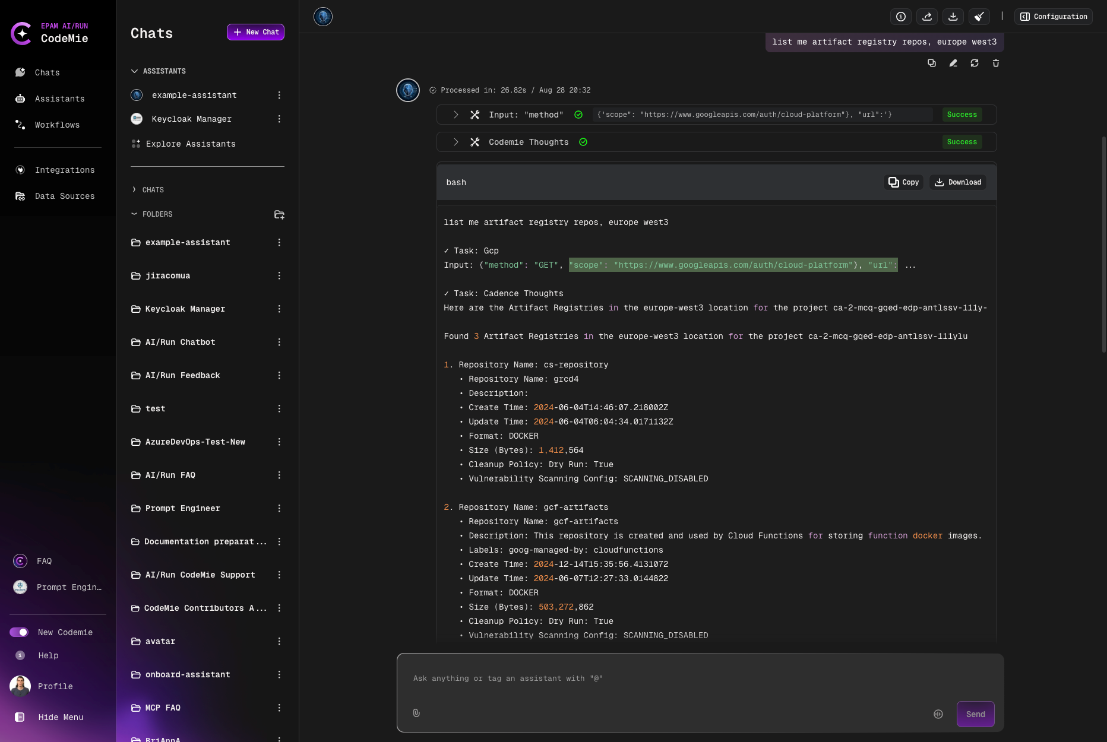Open options menu for Keycloak Manager assistant
Image resolution: width=1107 pixels, height=742 pixels.
click(279, 119)
